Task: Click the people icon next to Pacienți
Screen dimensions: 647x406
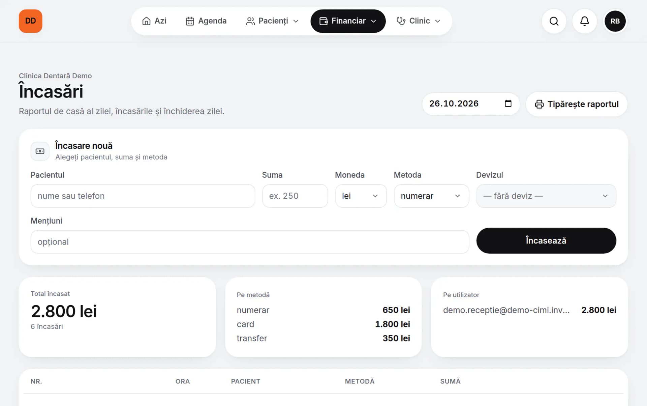Action: pos(250,21)
